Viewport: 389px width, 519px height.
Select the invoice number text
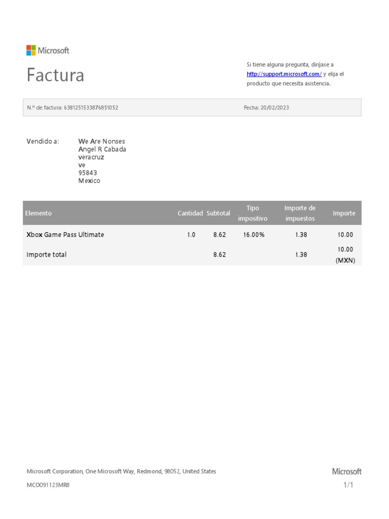tap(72, 107)
